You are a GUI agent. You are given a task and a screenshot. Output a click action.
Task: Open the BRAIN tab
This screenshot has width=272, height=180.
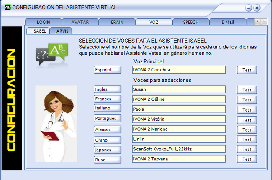click(117, 22)
